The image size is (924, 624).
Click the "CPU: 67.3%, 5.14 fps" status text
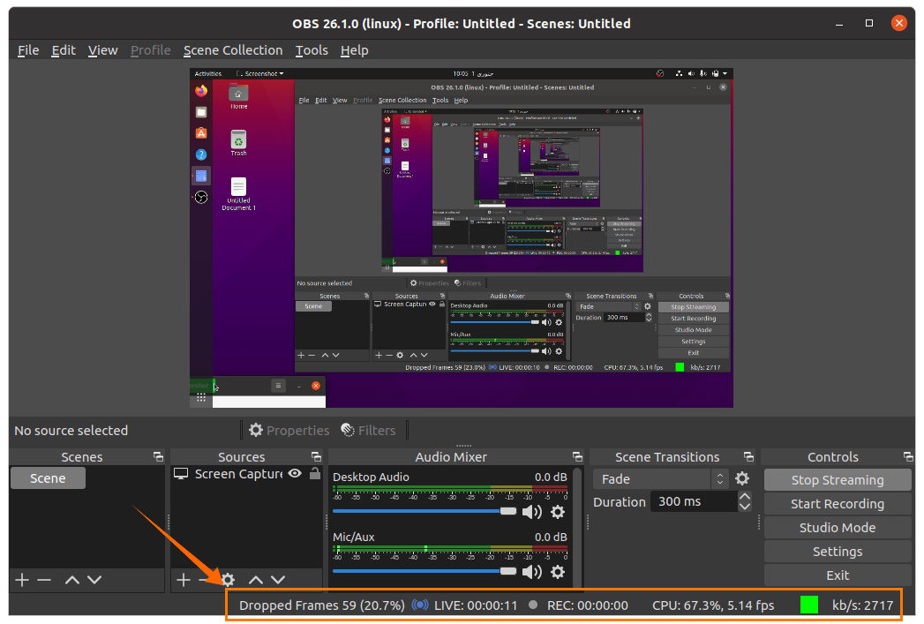[713, 605]
